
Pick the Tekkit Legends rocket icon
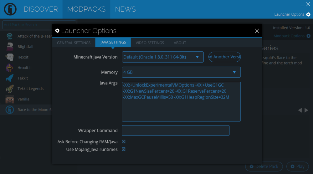coord(10,89)
